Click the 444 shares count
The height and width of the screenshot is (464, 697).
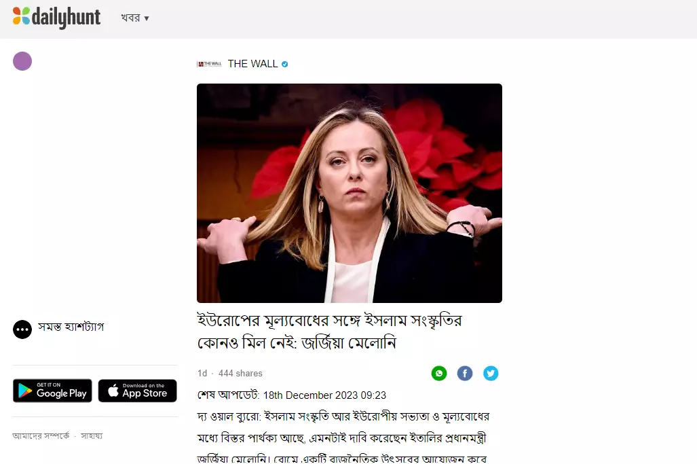[x=240, y=373]
